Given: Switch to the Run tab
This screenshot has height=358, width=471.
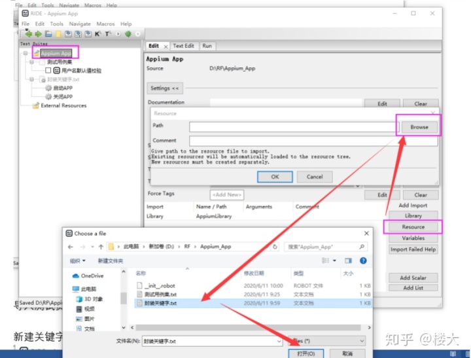Looking at the screenshot, I should tap(207, 46).
